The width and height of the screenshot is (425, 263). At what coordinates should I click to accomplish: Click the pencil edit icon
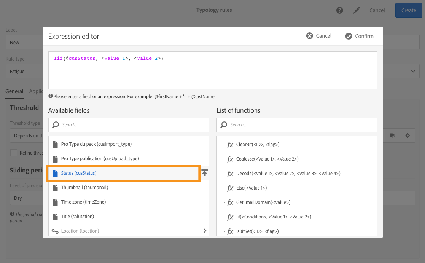357,10
